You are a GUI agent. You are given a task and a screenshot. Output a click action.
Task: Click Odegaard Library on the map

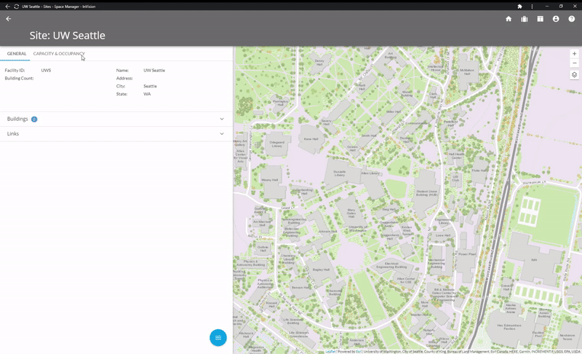pos(277,144)
